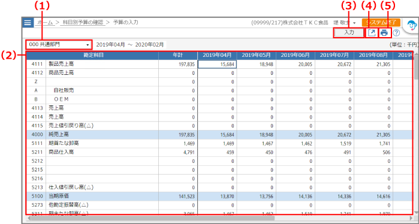Select the 2019年06月 column header

coord(296,55)
